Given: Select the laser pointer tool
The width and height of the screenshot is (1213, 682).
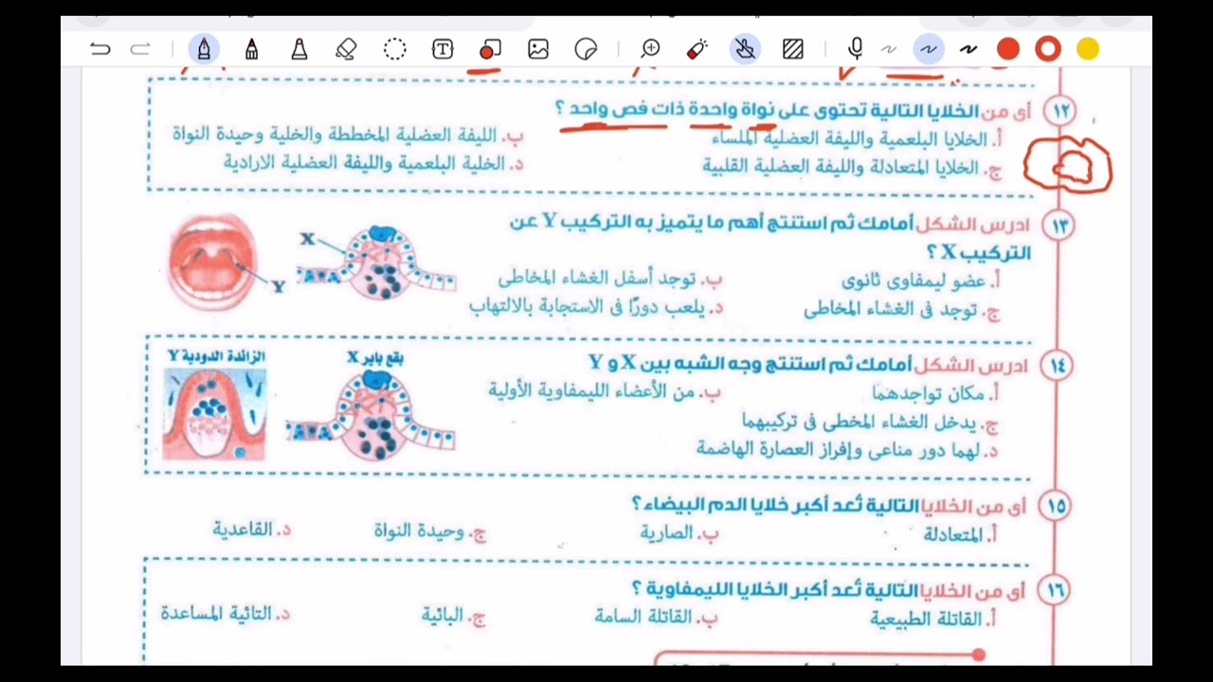Looking at the screenshot, I should tap(697, 49).
